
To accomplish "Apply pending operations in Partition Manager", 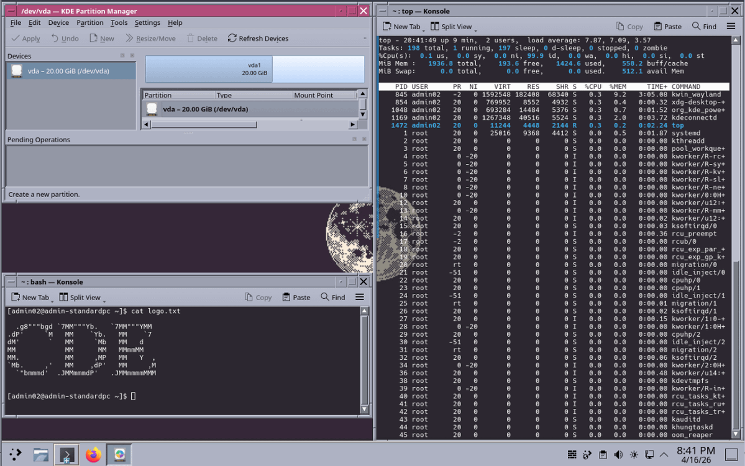I will click(25, 39).
